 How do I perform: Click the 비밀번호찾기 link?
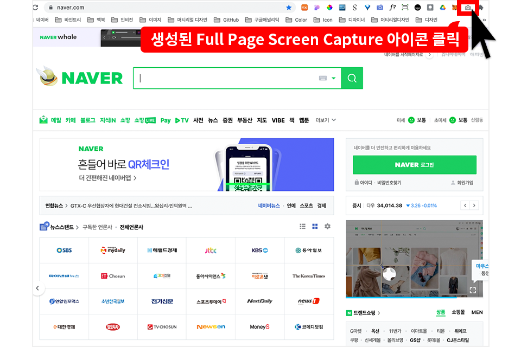click(389, 183)
